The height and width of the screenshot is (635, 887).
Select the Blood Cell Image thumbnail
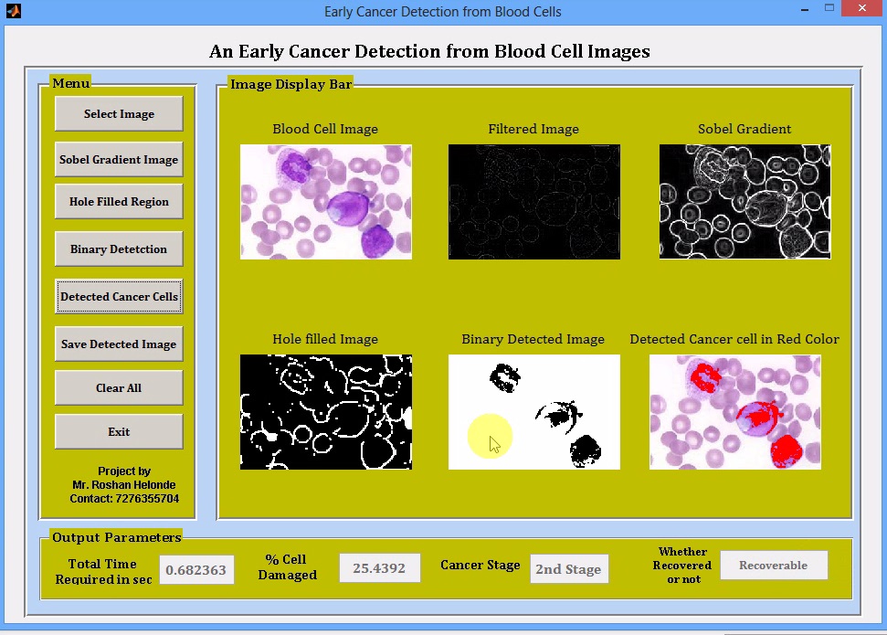click(325, 202)
